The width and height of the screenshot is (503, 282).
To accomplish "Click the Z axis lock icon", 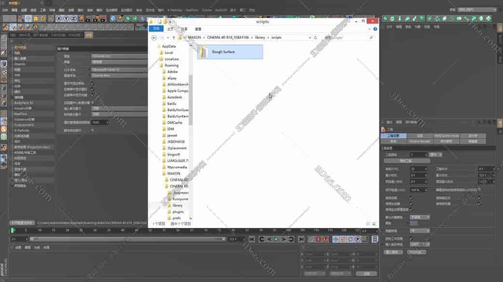I will click(73, 18).
